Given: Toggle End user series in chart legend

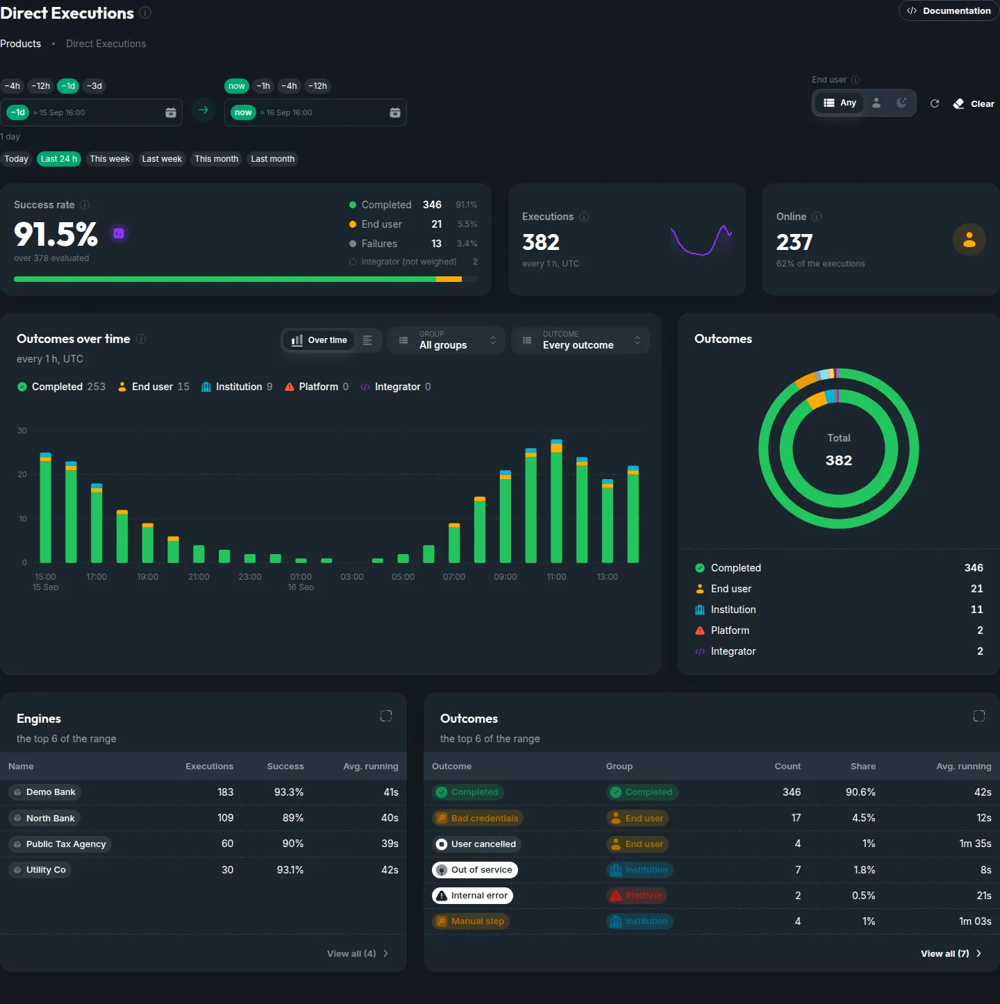Looking at the screenshot, I should tap(153, 387).
